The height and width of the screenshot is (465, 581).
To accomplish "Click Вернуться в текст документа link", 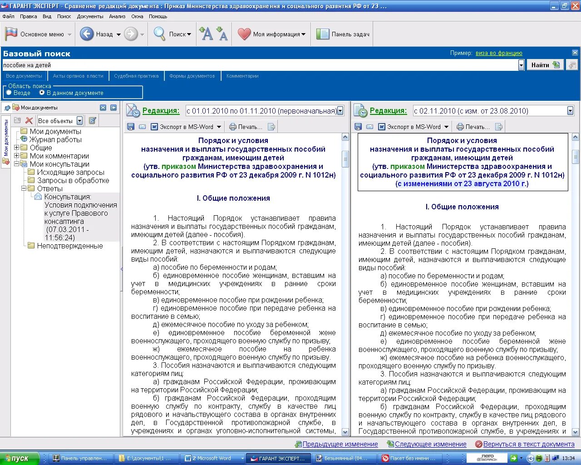I will pyautogui.click(x=529, y=444).
